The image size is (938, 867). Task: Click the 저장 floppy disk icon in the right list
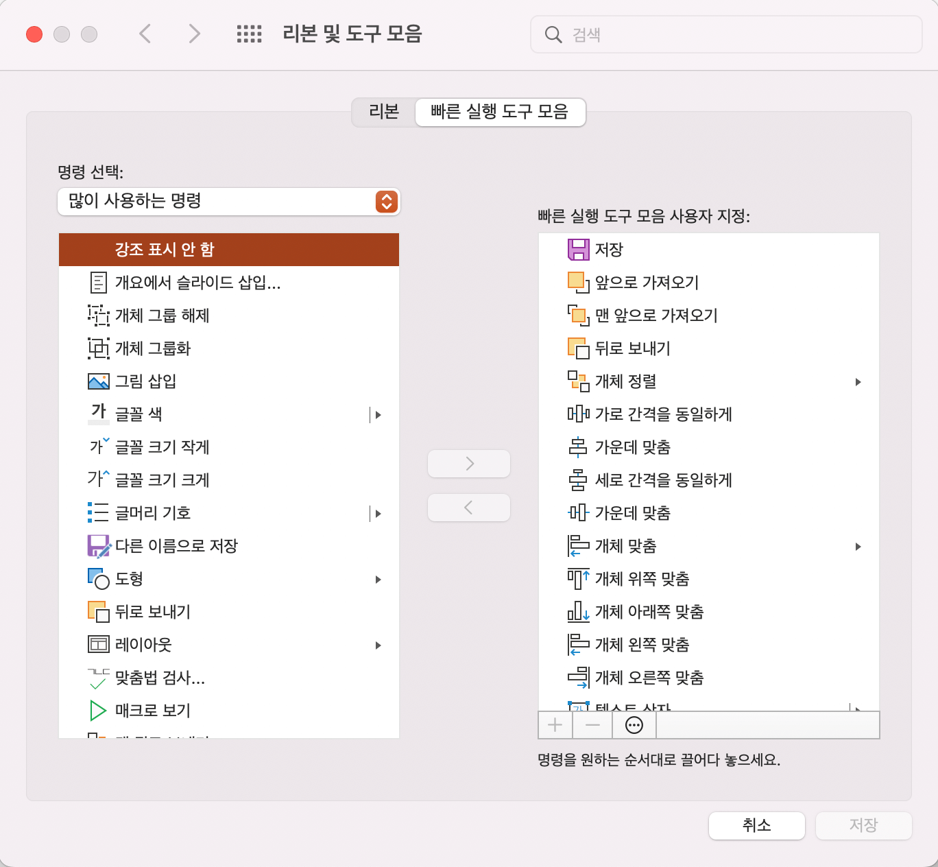(x=578, y=250)
